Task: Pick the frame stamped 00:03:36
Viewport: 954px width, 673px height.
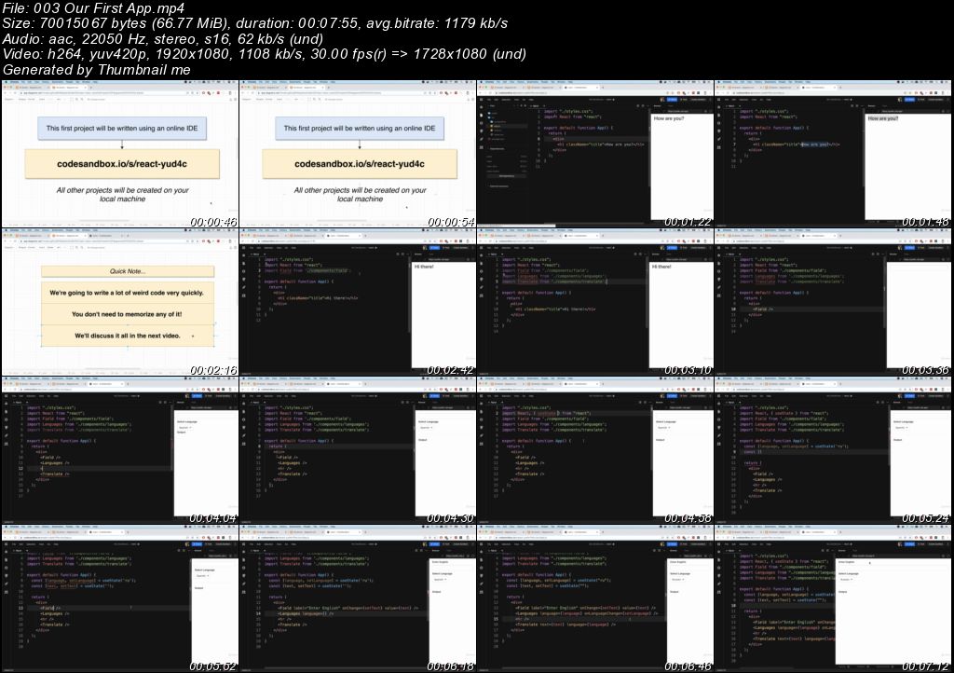Action: 833,302
